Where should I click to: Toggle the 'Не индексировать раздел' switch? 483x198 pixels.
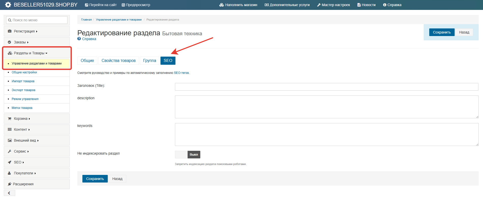188,155
